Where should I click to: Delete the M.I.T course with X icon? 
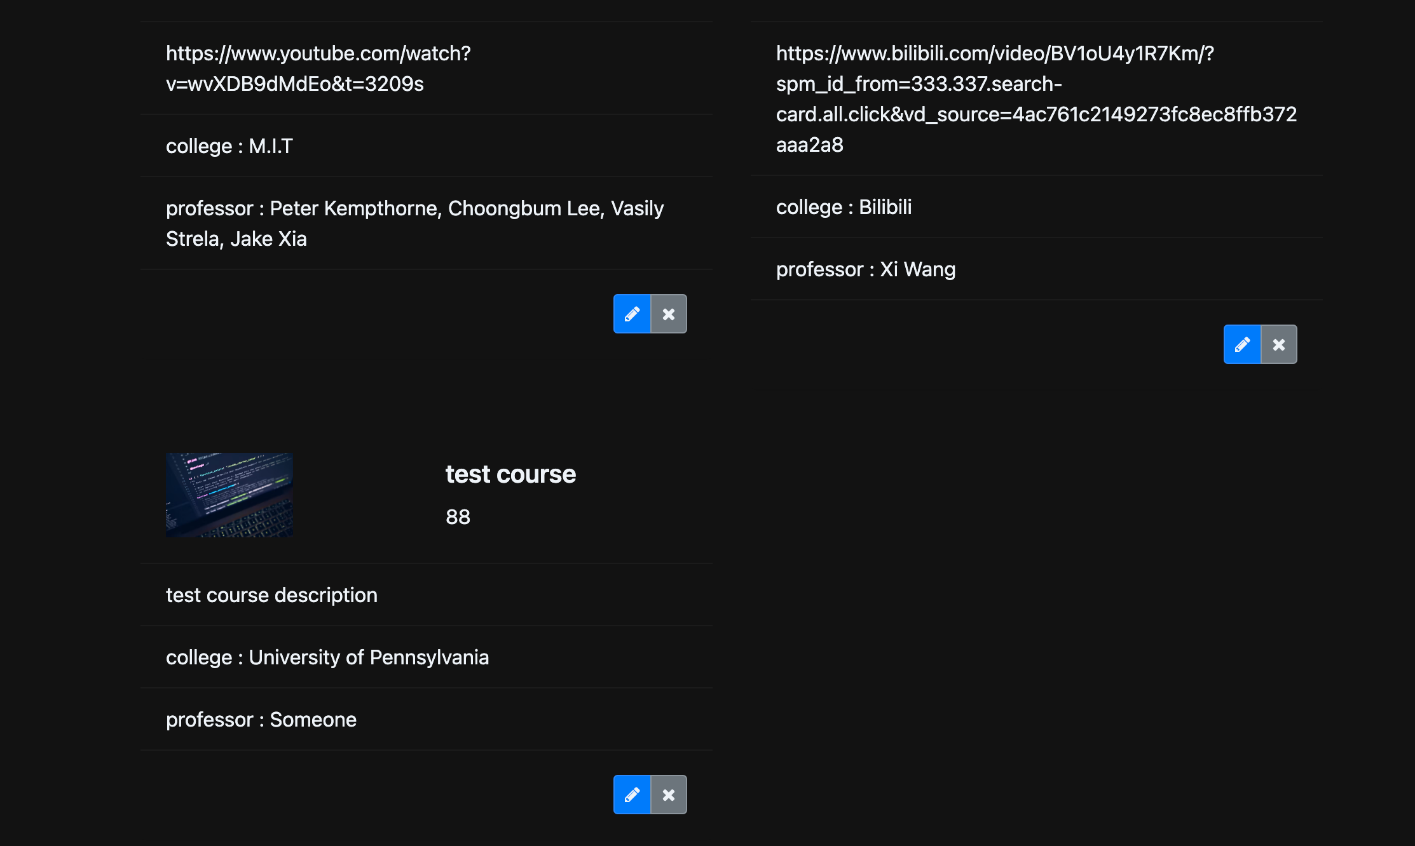pos(669,314)
